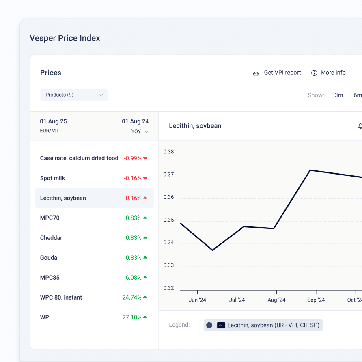Click the green up arrow in Gouda row
The width and height of the screenshot is (362, 362).
point(145,257)
